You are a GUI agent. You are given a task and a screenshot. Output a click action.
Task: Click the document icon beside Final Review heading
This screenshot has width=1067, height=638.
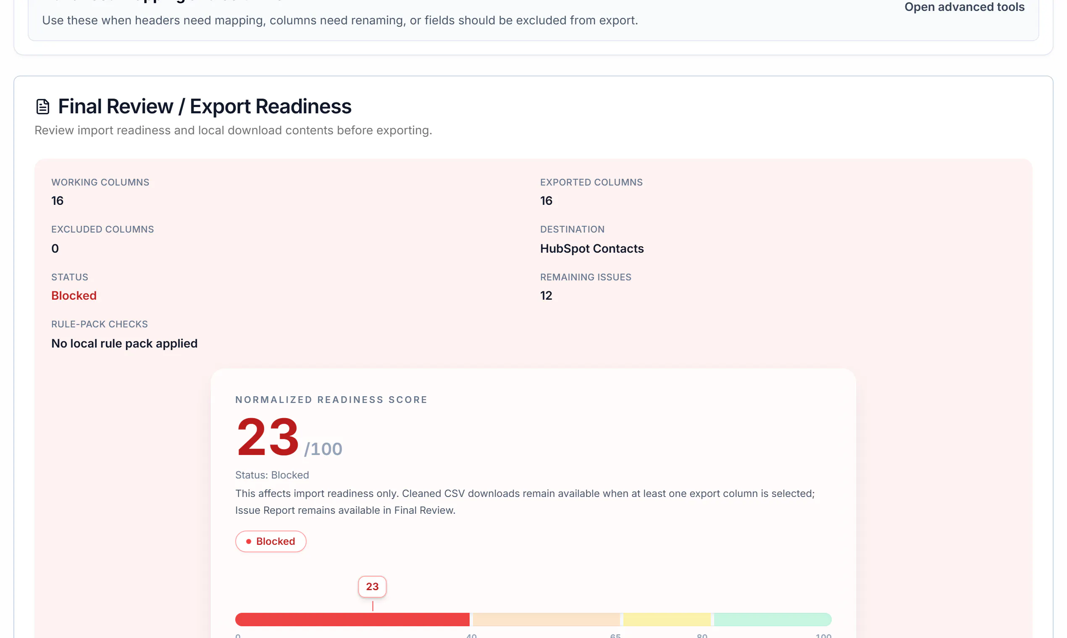42,107
